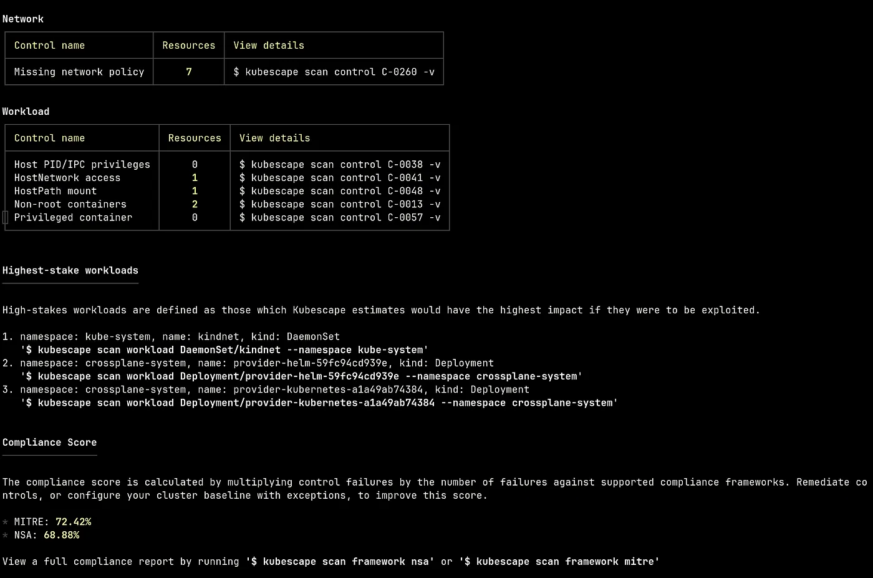Select the Privileged container row

point(73,217)
